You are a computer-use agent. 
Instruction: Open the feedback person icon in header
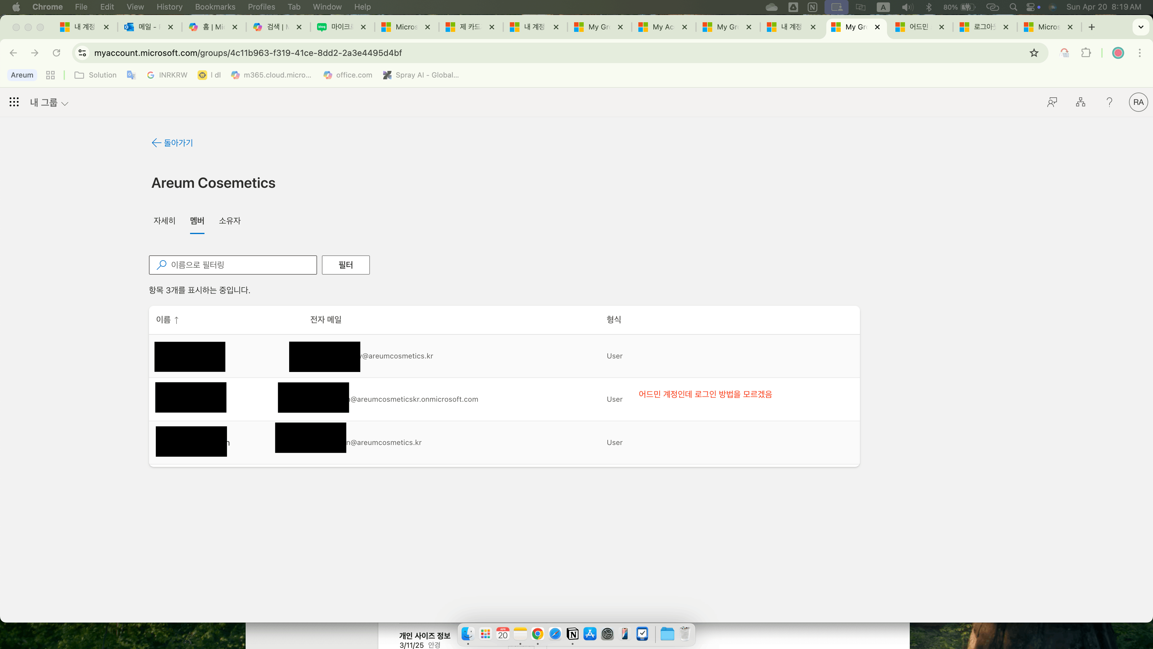1052,102
